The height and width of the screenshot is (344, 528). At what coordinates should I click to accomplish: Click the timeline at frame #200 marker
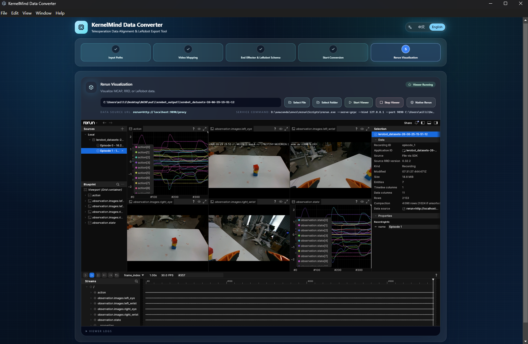[307, 282]
